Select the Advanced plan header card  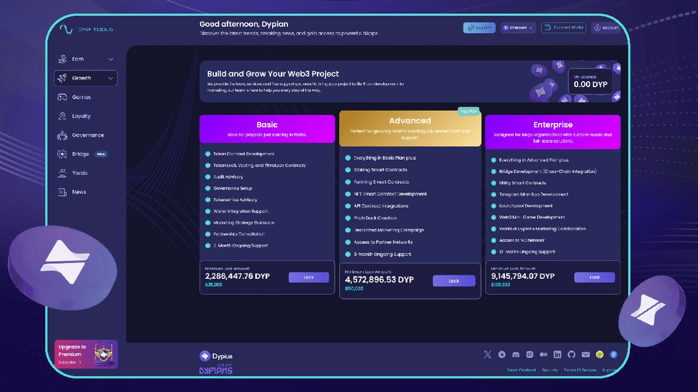coord(410,128)
